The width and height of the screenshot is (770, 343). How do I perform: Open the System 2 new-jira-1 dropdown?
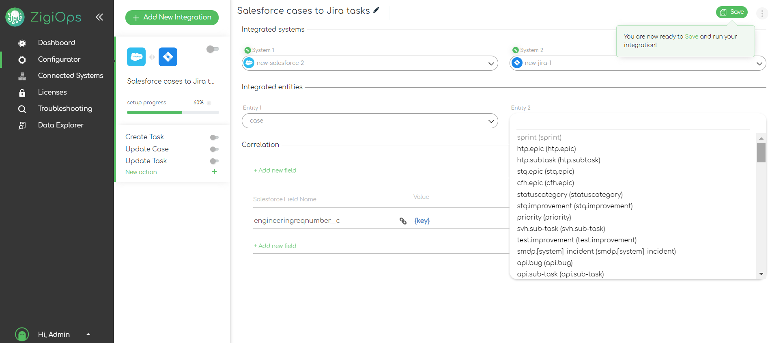tap(638, 63)
